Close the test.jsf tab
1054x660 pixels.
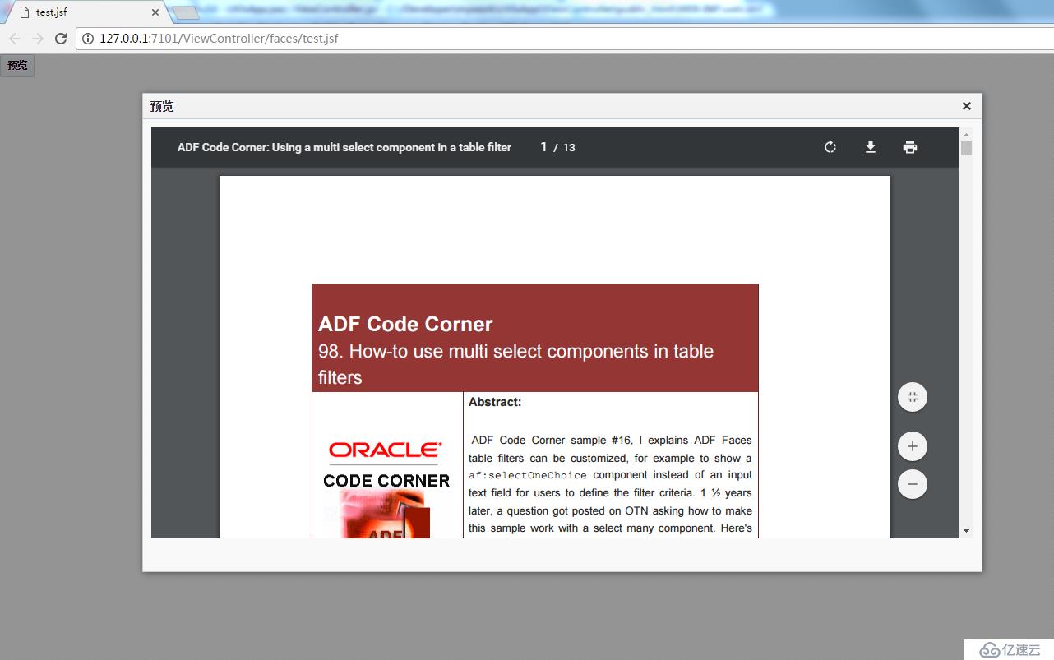coord(155,12)
